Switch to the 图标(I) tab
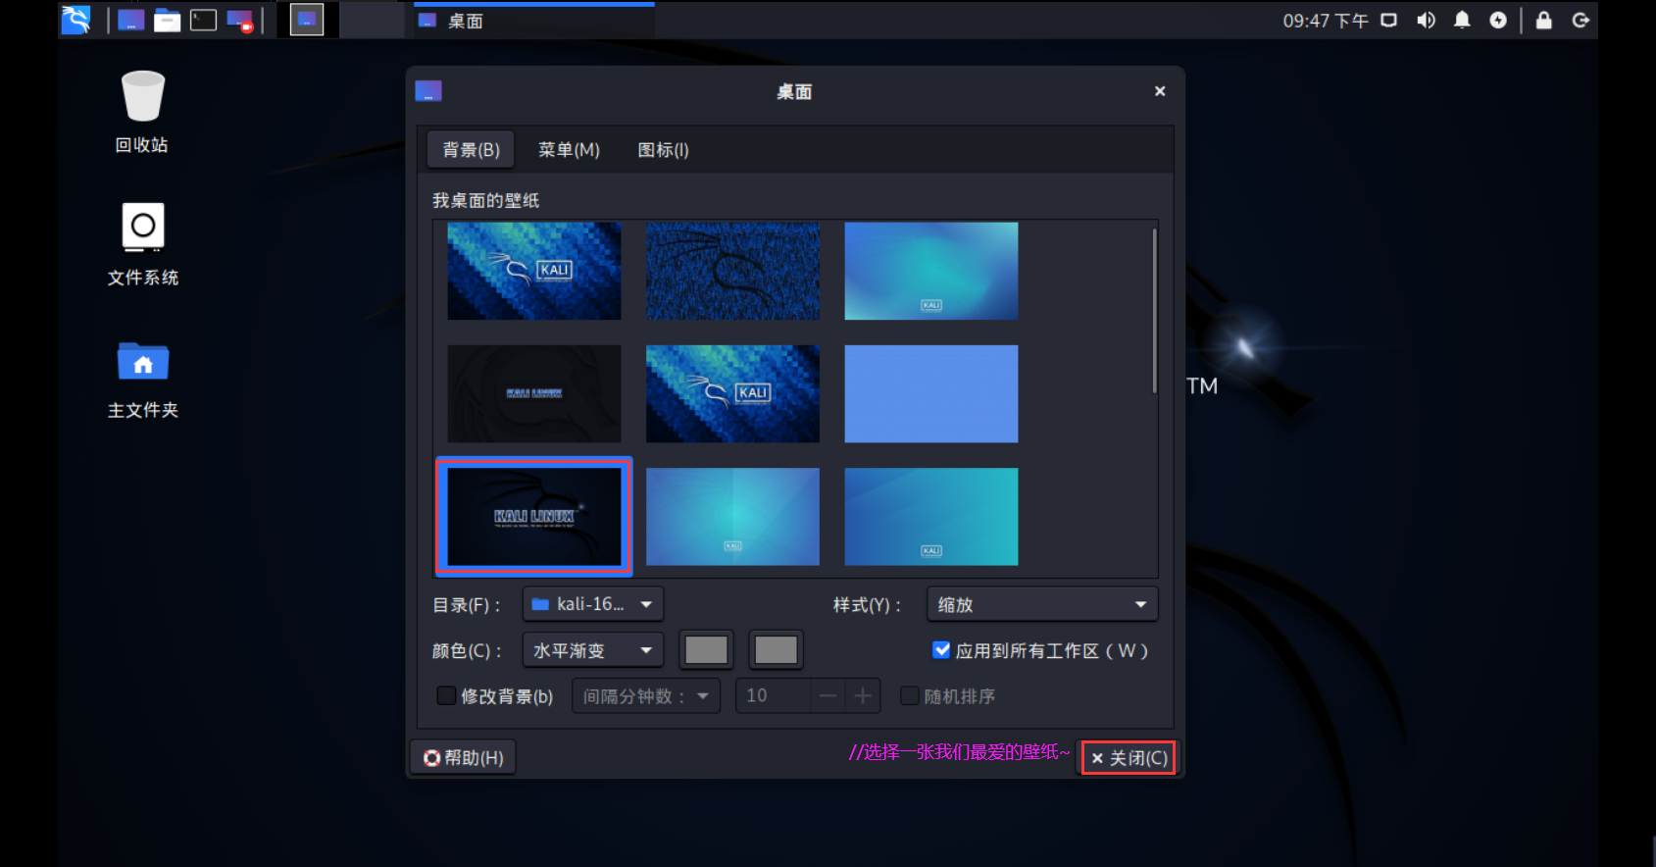Image resolution: width=1656 pixels, height=867 pixels. pyautogui.click(x=663, y=150)
